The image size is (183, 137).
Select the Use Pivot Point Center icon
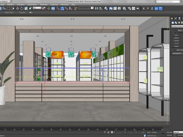point(44,8)
